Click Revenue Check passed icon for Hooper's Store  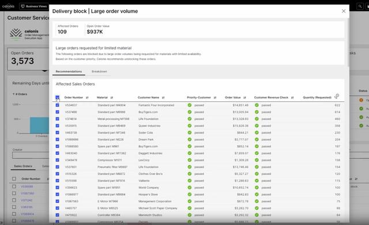pyautogui.click(x=257, y=195)
